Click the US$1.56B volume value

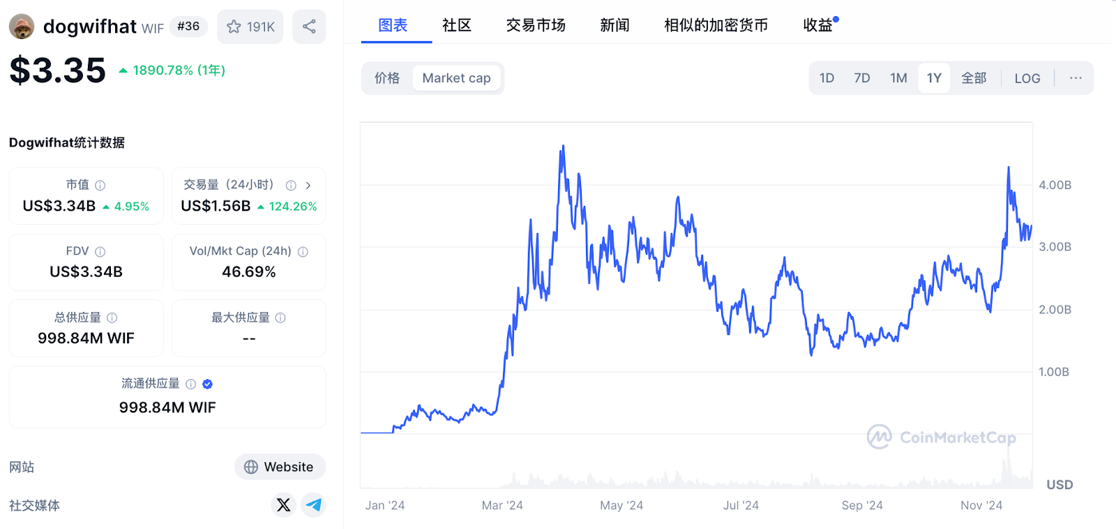point(216,207)
